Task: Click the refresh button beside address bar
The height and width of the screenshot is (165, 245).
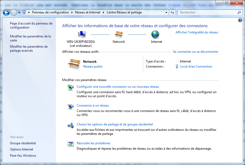Action: (x=173, y=12)
